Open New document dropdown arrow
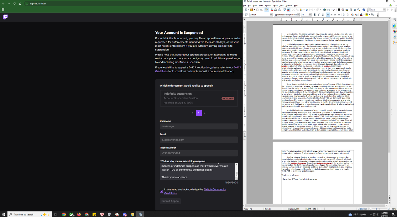 [x=249, y=10]
